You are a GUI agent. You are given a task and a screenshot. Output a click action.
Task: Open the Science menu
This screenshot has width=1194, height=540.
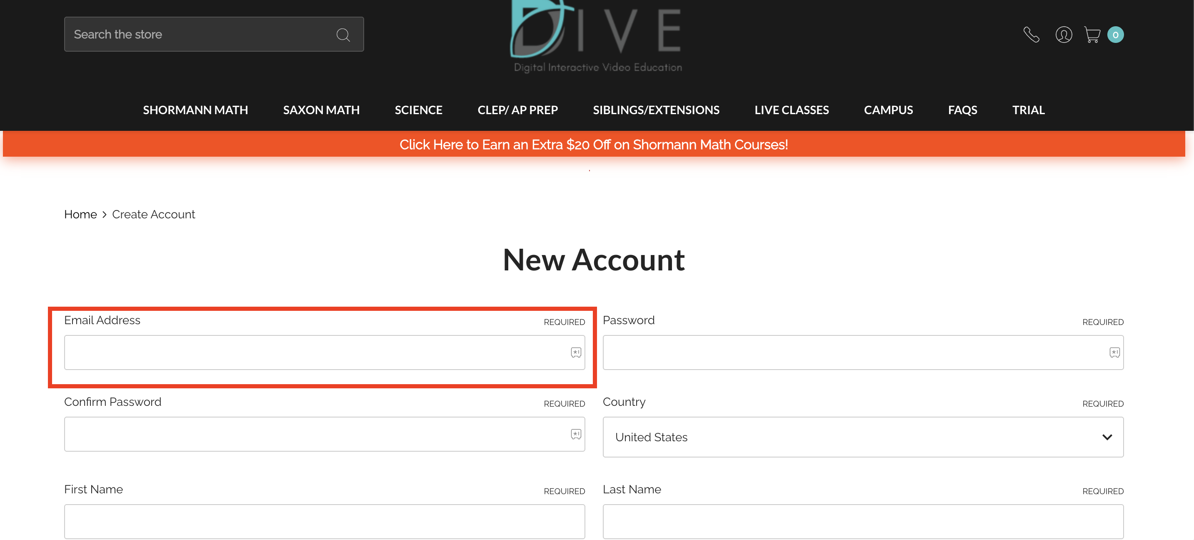click(x=419, y=110)
